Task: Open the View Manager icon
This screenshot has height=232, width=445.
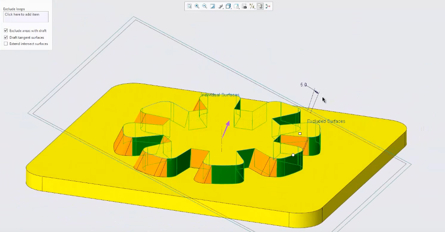Action: tap(237, 6)
